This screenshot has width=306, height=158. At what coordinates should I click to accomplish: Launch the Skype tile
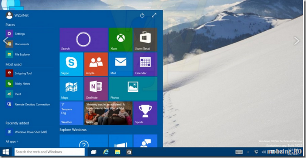(x=71, y=64)
